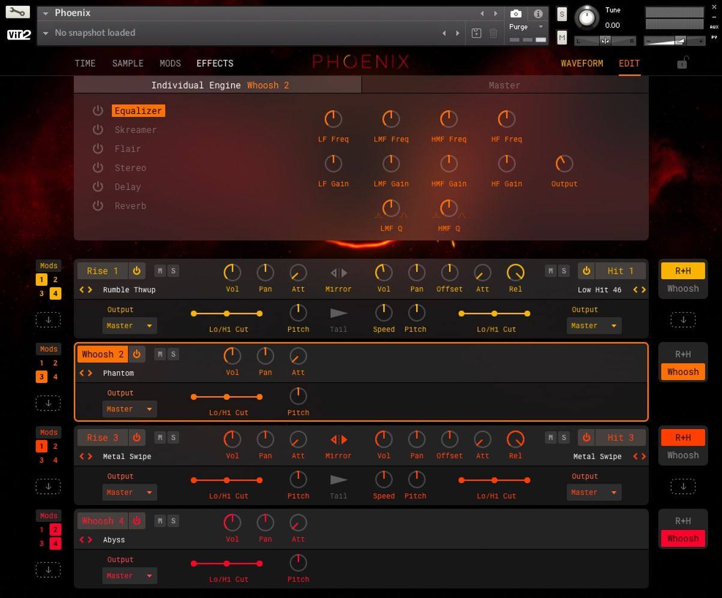The height and width of the screenshot is (598, 722).
Task: Solo the Whoosh 4 engine
Action: point(173,521)
